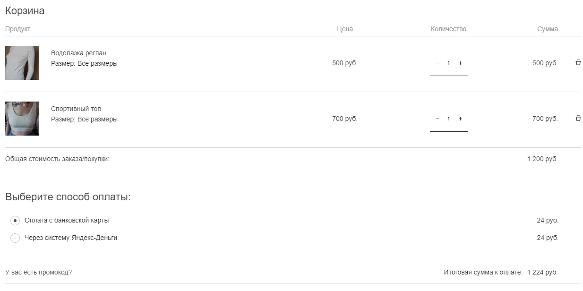The image size is (583, 291).
Task: Click quantity field of Спортивный топ
Action: click(x=448, y=119)
